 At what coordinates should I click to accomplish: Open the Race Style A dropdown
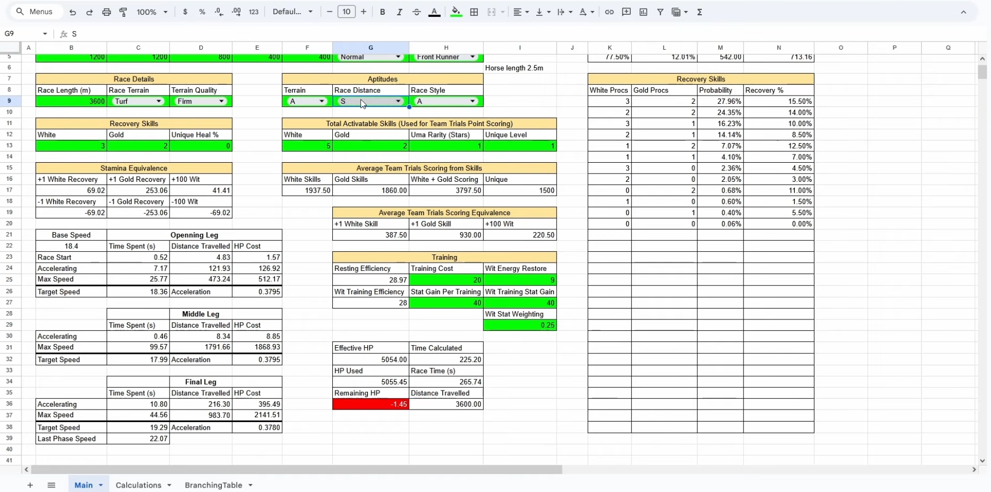pyautogui.click(x=446, y=101)
